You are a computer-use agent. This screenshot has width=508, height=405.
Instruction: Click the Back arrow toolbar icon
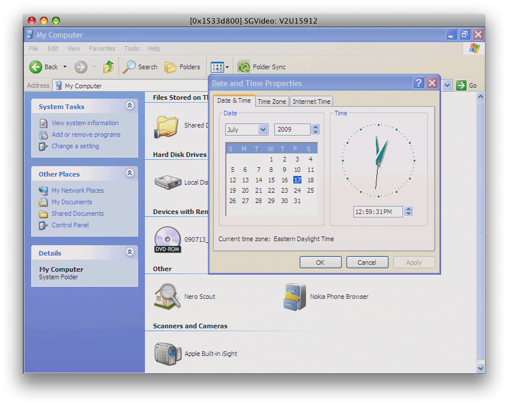pos(36,67)
